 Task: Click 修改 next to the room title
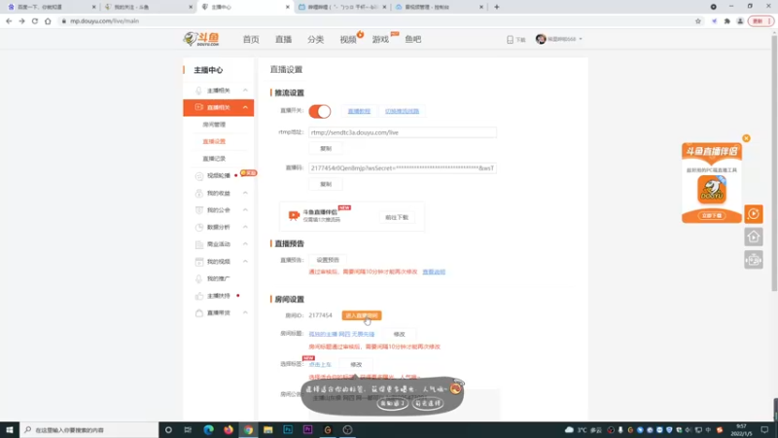[x=399, y=334]
